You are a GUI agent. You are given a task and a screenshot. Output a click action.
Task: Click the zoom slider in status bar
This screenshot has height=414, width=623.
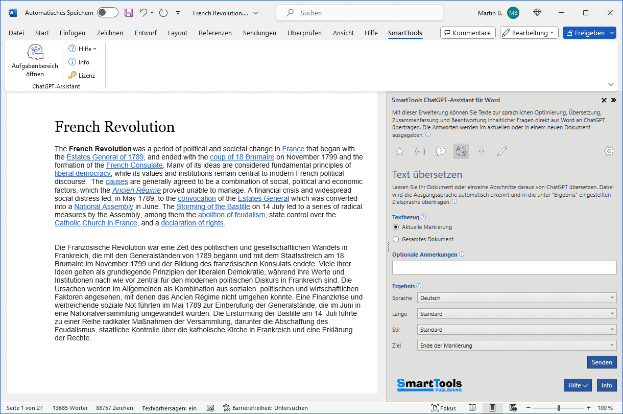pos(559,408)
